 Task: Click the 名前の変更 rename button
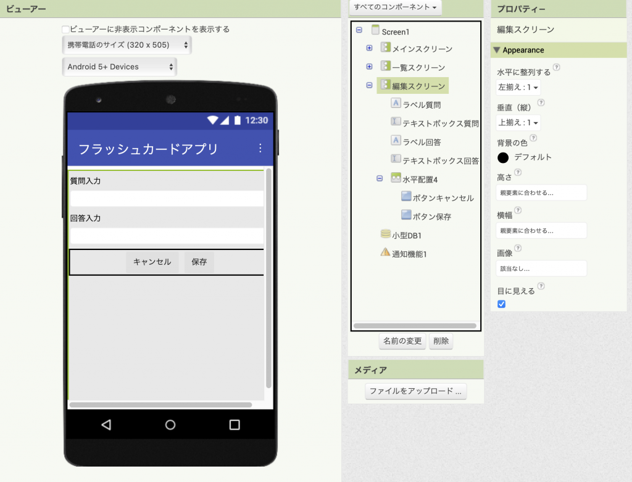pyautogui.click(x=402, y=341)
